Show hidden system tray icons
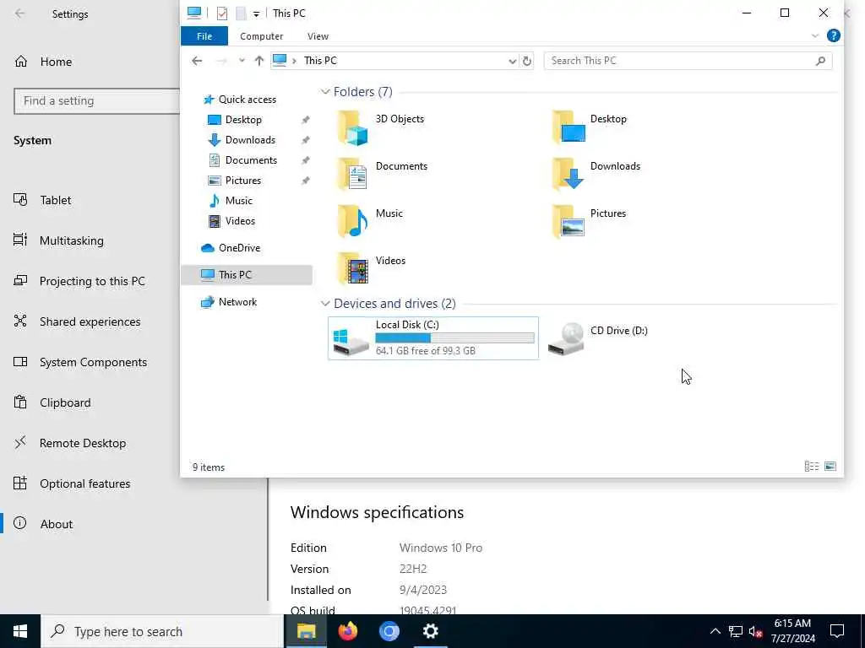This screenshot has height=648, width=865. click(x=715, y=631)
